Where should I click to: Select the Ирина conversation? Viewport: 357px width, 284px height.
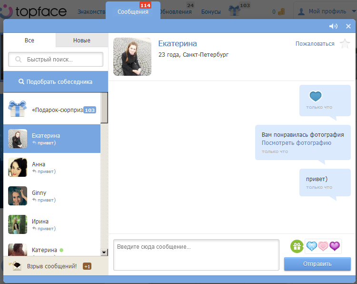coord(52,224)
